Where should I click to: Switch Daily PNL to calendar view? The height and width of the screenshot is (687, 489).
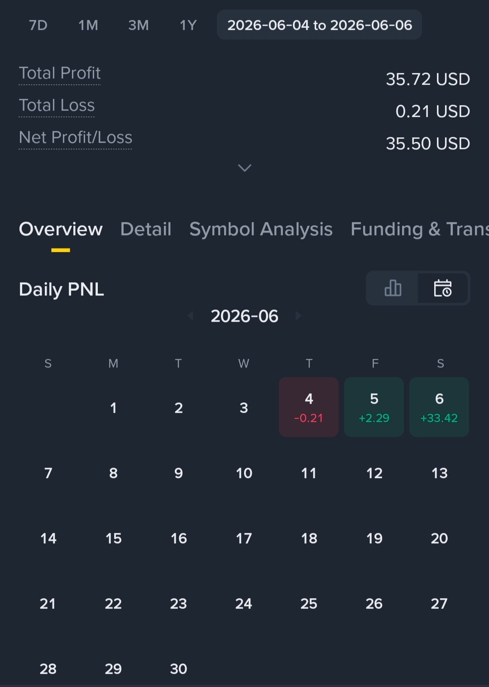443,288
